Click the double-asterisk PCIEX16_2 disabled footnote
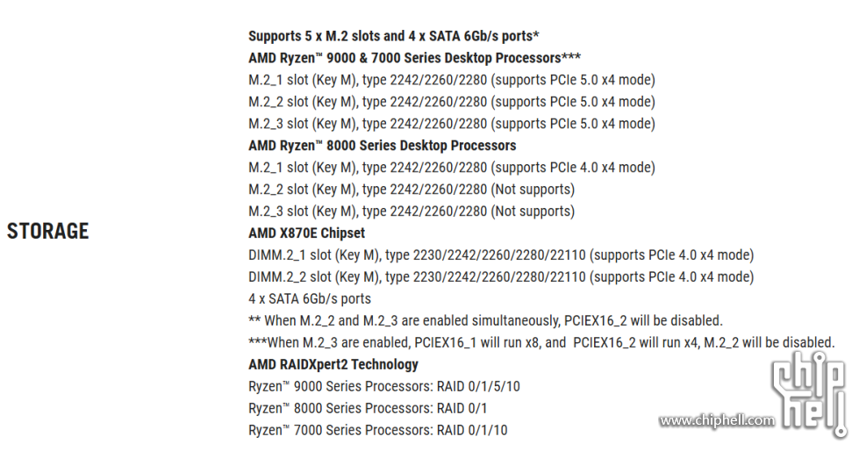 click(x=485, y=321)
